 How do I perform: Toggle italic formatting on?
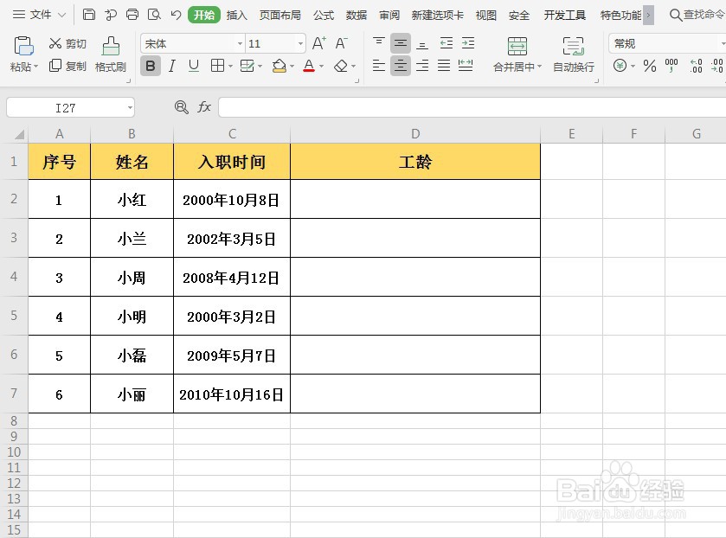coord(171,66)
